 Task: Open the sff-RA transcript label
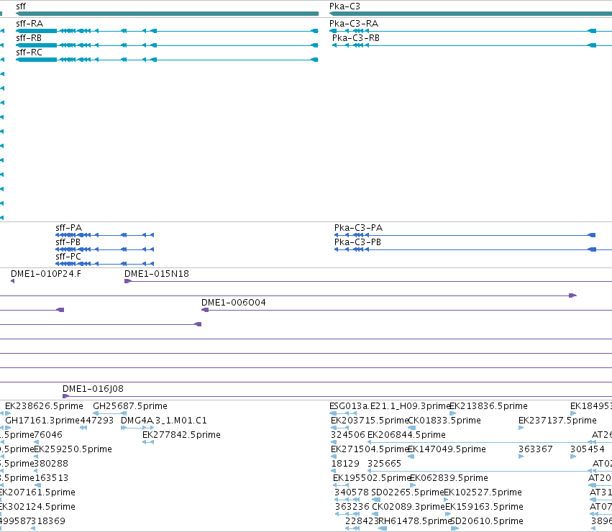pos(29,24)
